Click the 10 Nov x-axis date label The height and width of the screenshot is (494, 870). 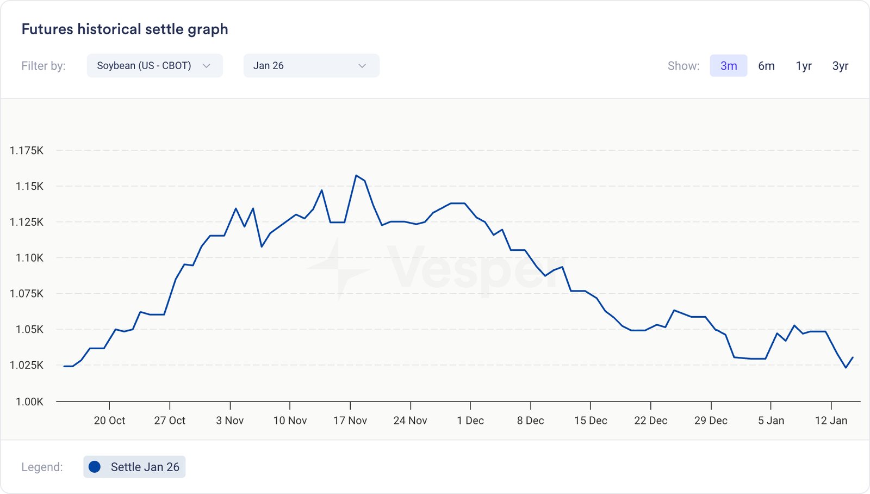pyautogui.click(x=290, y=421)
